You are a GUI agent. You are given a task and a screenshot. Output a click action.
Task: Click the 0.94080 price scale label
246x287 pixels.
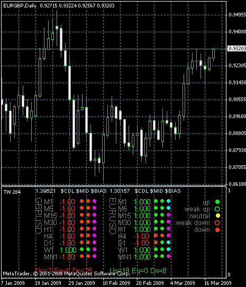click(x=237, y=32)
